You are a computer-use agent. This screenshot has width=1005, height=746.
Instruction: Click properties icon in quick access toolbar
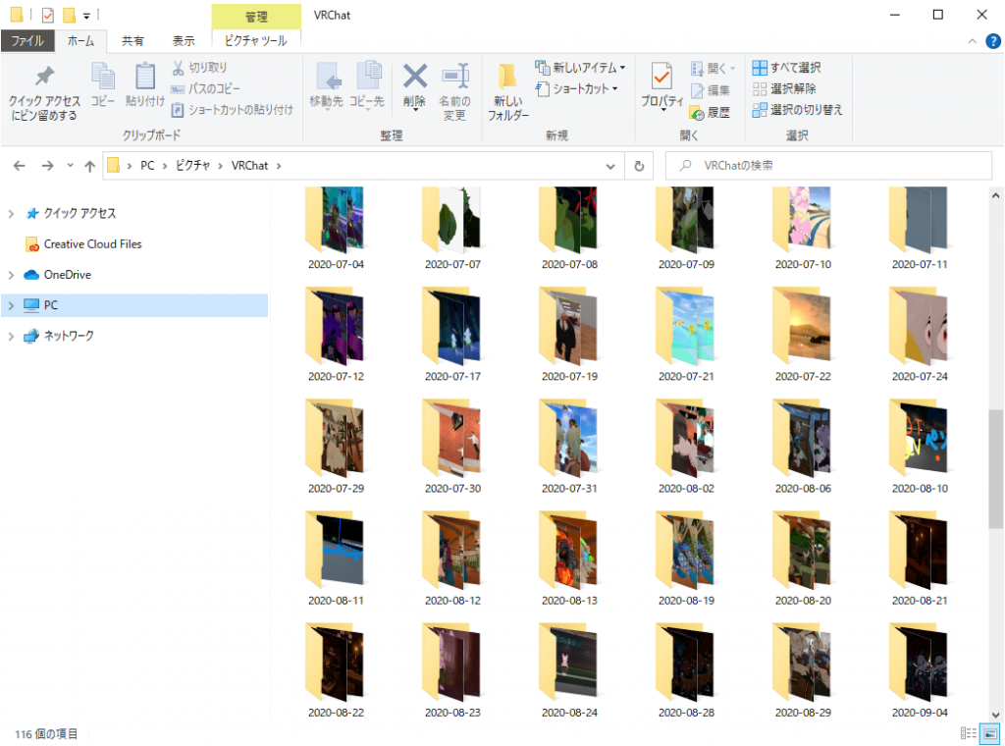pyautogui.click(x=48, y=15)
